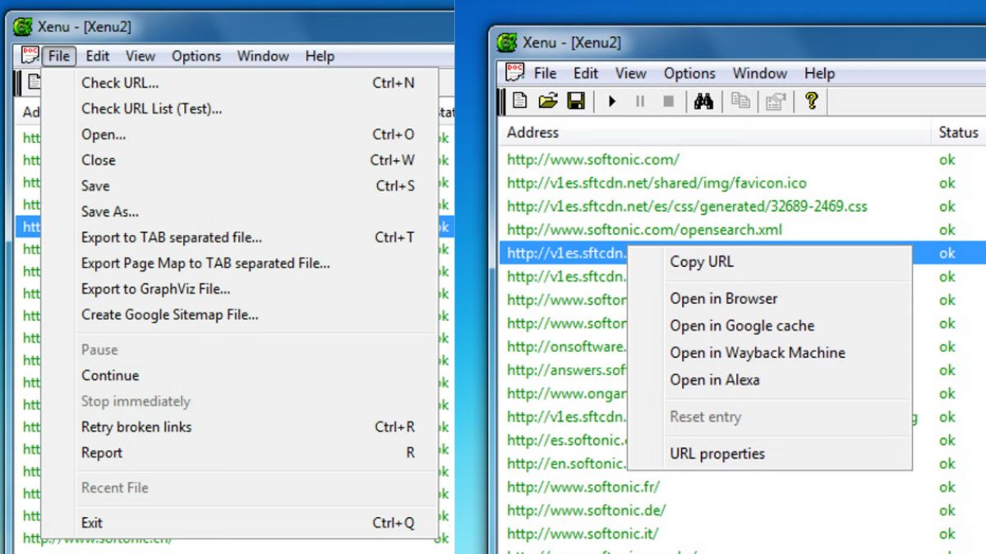The width and height of the screenshot is (986, 554).
Task: Select row http://www.softonic.it/
Action: click(x=742, y=533)
